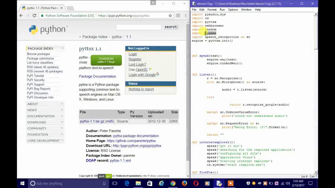The image size is (335, 188).
Task: Click the Chrome user profile icon
Action: click(153, 3)
